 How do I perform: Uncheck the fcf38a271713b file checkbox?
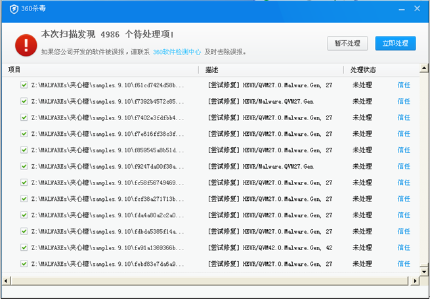[24, 198]
